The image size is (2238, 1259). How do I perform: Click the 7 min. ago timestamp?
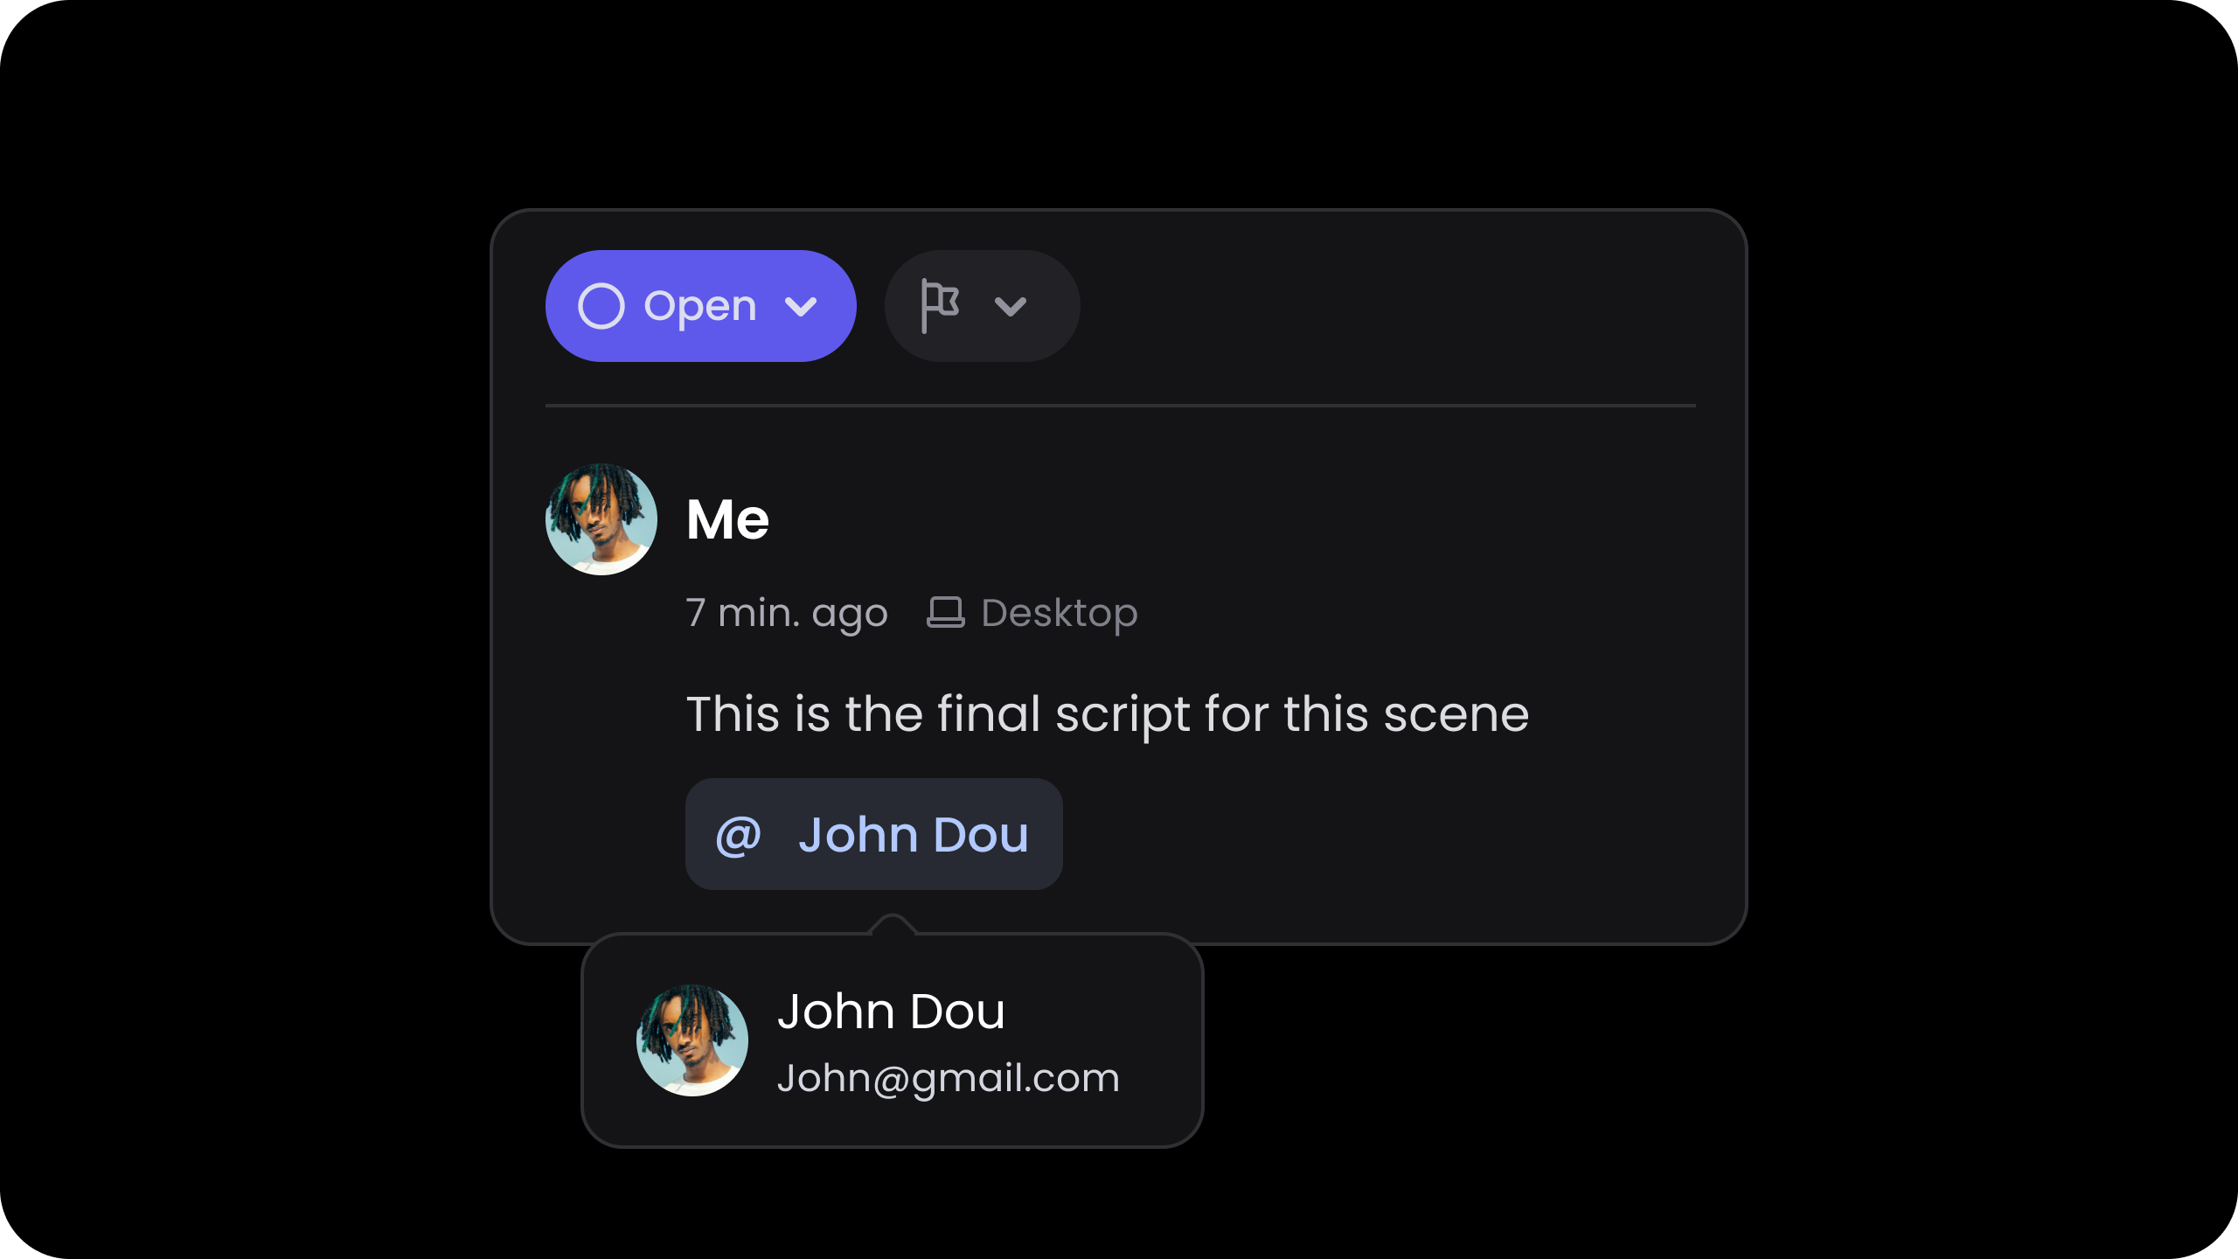[787, 613]
